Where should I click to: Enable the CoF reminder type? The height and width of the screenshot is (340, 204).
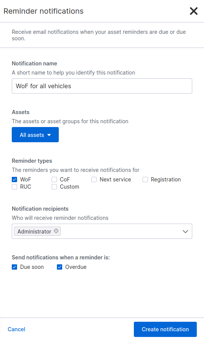pyautogui.click(x=54, y=180)
